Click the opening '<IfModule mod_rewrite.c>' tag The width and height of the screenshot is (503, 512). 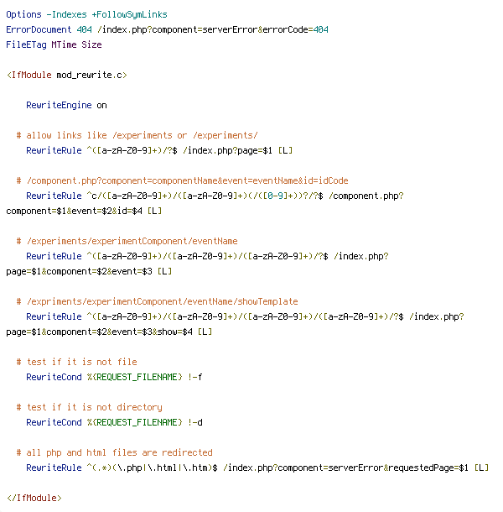(66, 75)
